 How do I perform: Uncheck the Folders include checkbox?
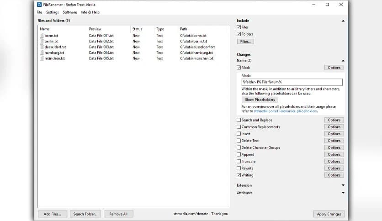239,34
